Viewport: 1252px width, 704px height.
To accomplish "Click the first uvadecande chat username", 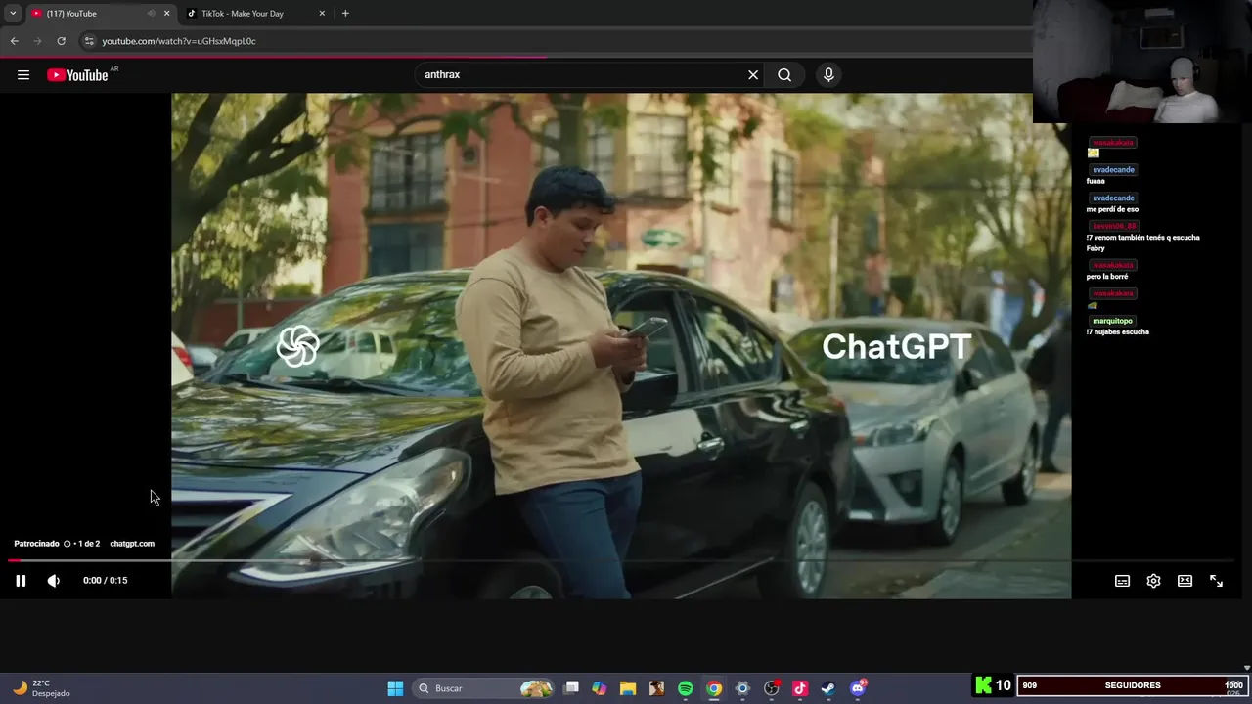I will [x=1113, y=170].
